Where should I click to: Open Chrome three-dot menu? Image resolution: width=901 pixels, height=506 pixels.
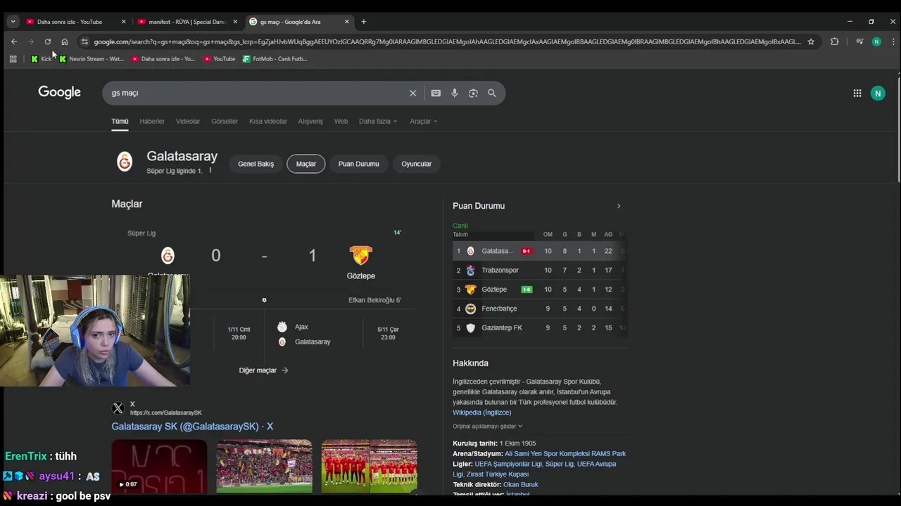[x=893, y=41]
